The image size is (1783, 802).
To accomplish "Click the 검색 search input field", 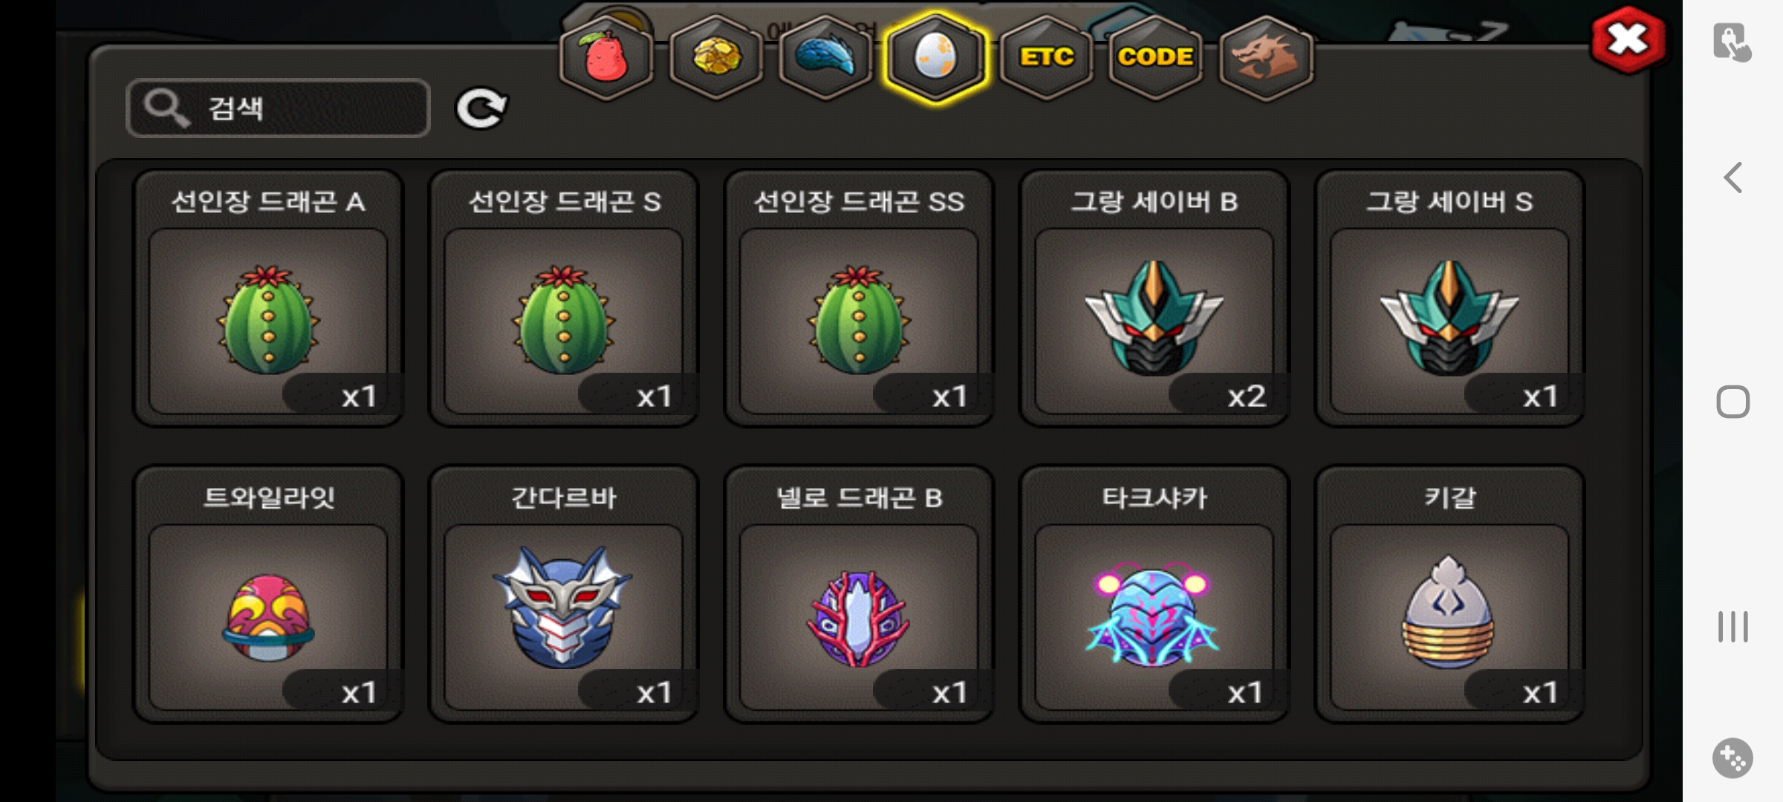I will 278,108.
